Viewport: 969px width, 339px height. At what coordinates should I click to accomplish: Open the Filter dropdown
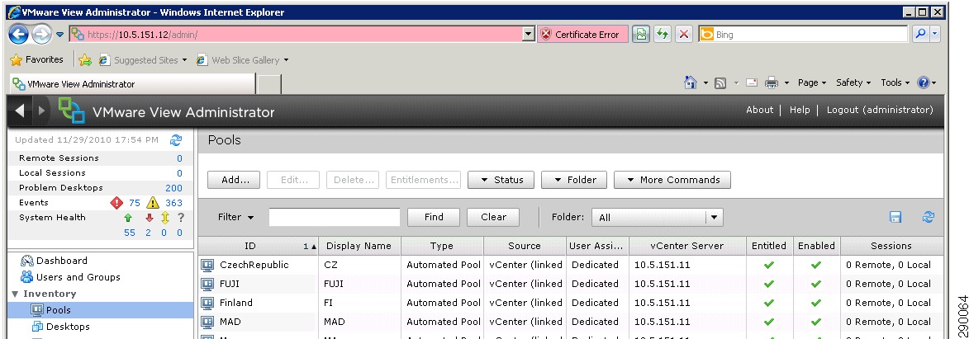[236, 217]
